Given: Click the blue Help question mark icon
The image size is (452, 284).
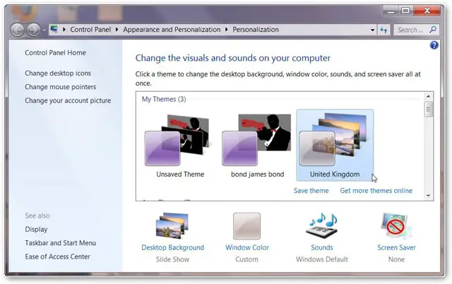Looking at the screenshot, I should pyautogui.click(x=434, y=45).
